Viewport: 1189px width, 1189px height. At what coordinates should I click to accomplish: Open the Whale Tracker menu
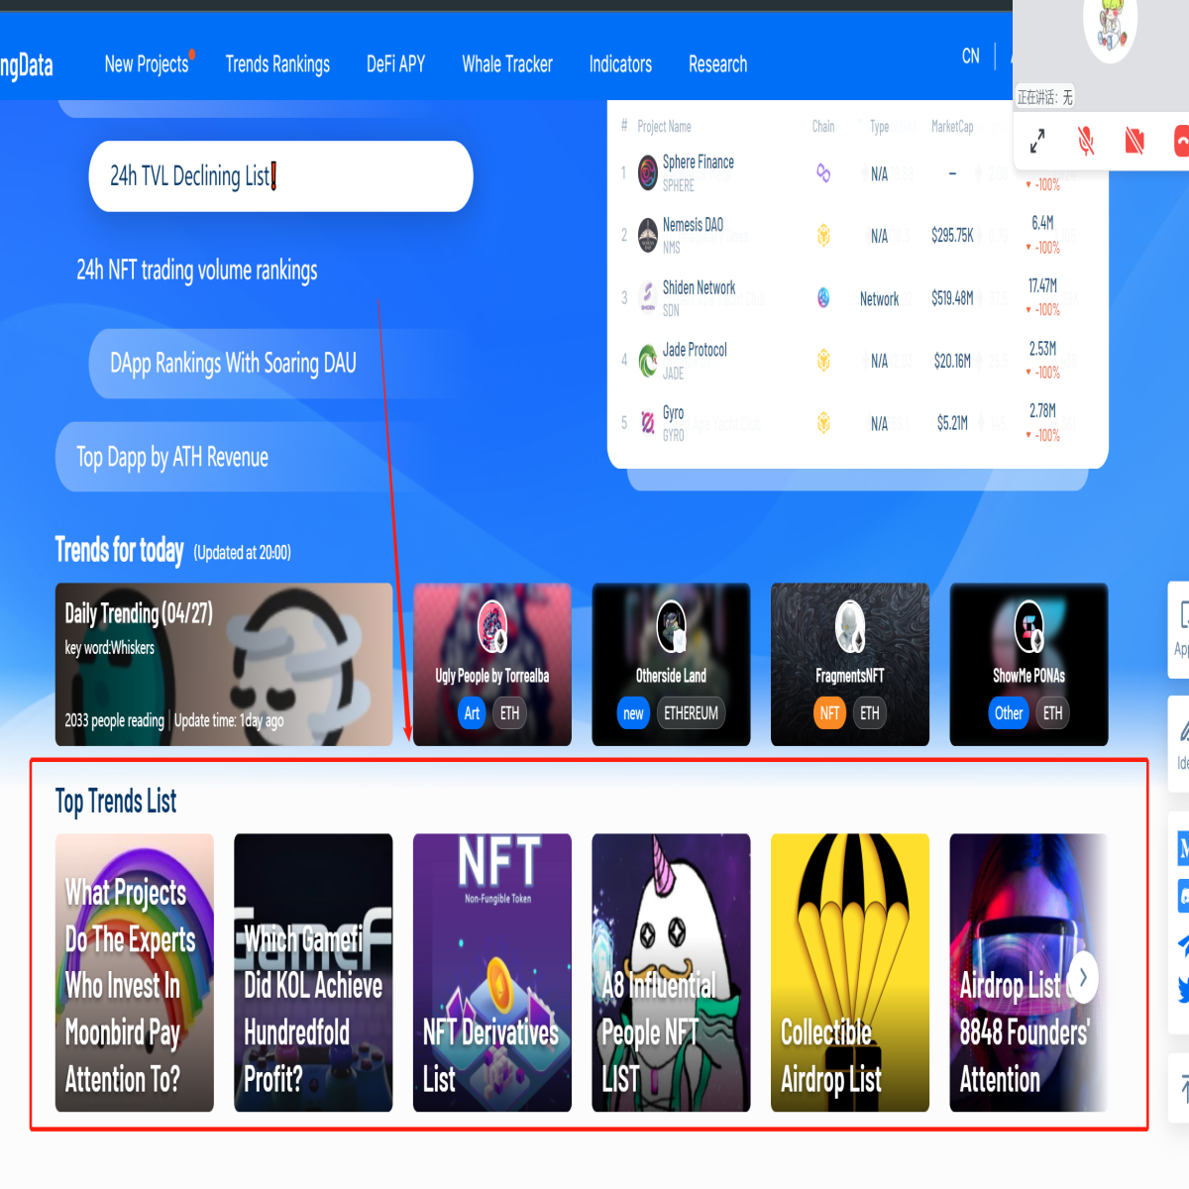tap(507, 64)
